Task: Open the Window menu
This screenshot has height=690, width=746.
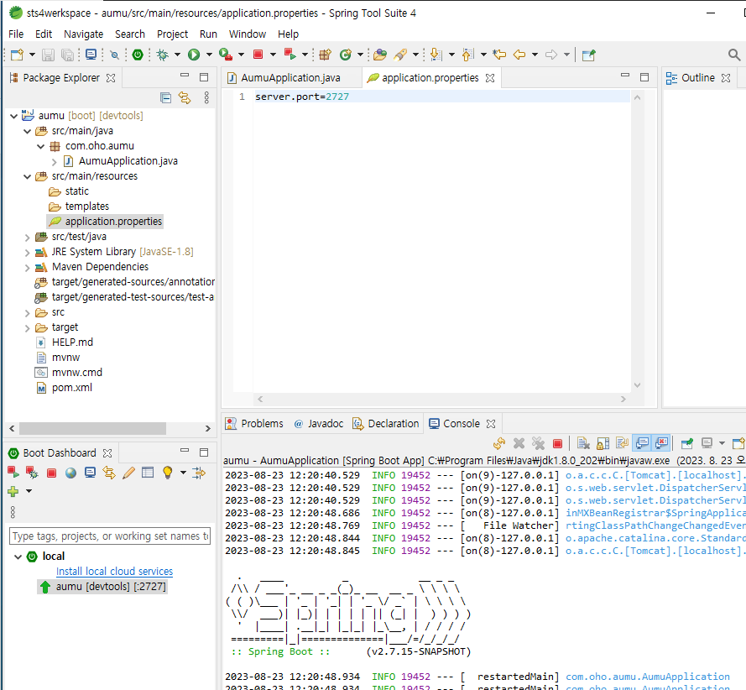Action: point(248,34)
